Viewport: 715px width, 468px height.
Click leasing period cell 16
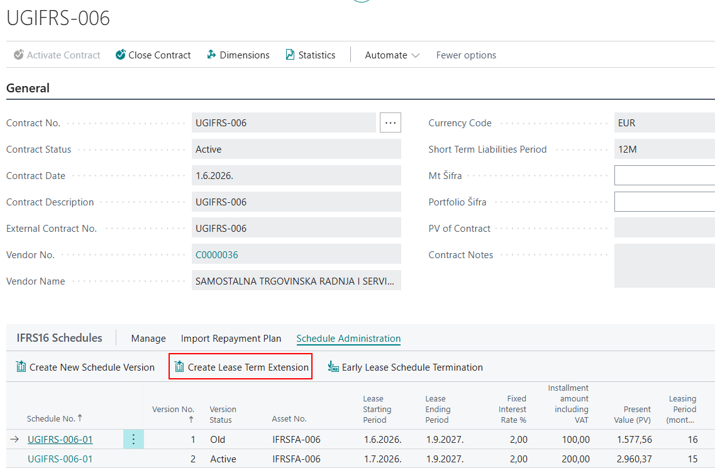click(x=692, y=439)
